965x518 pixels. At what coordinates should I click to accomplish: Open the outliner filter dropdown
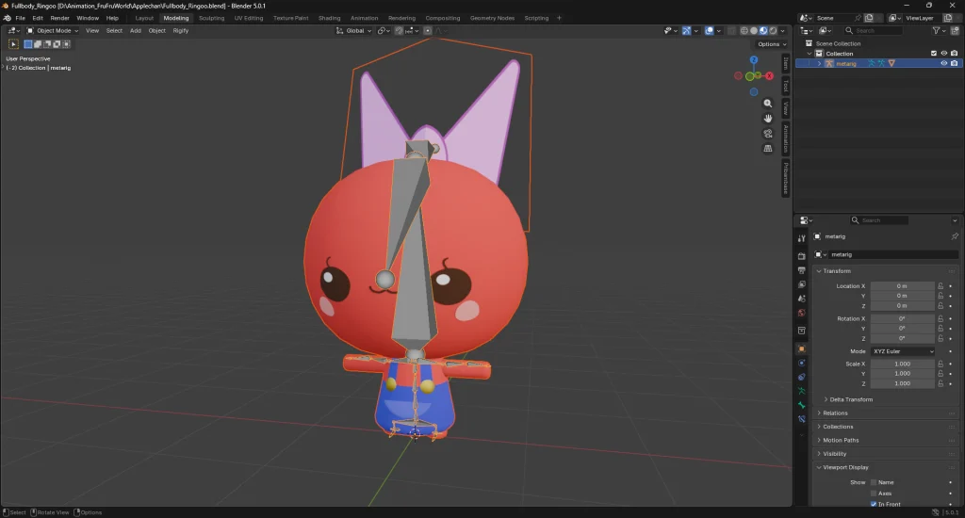coord(938,31)
